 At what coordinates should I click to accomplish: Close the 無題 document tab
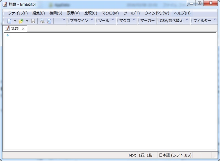pos(23,29)
